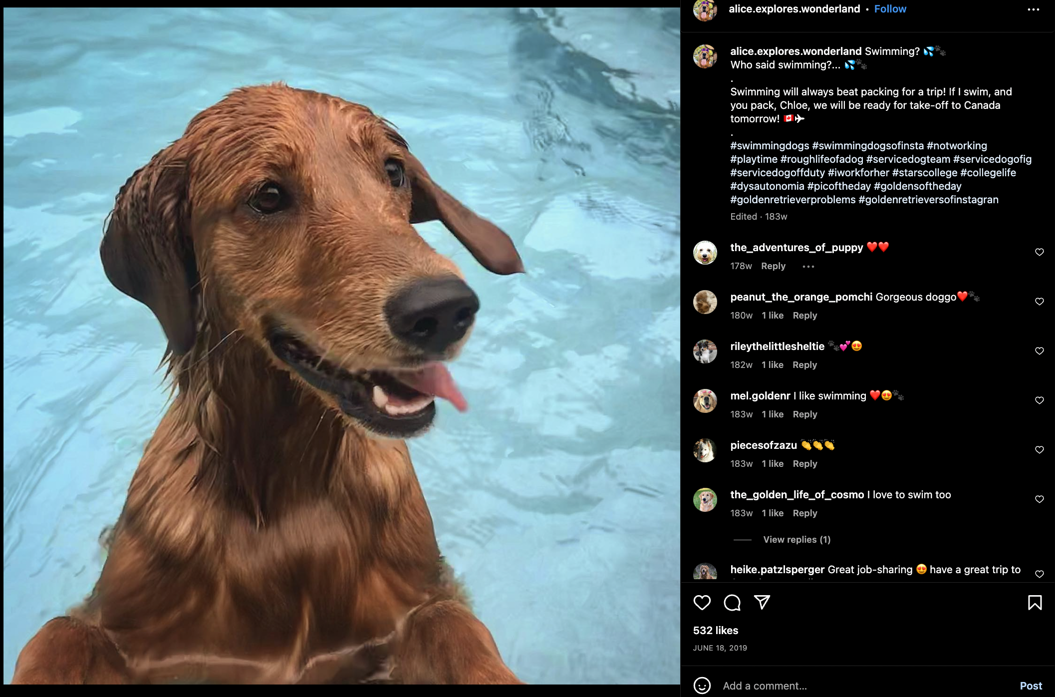Like the post with the heart icon
This screenshot has width=1055, height=697.
click(x=702, y=603)
